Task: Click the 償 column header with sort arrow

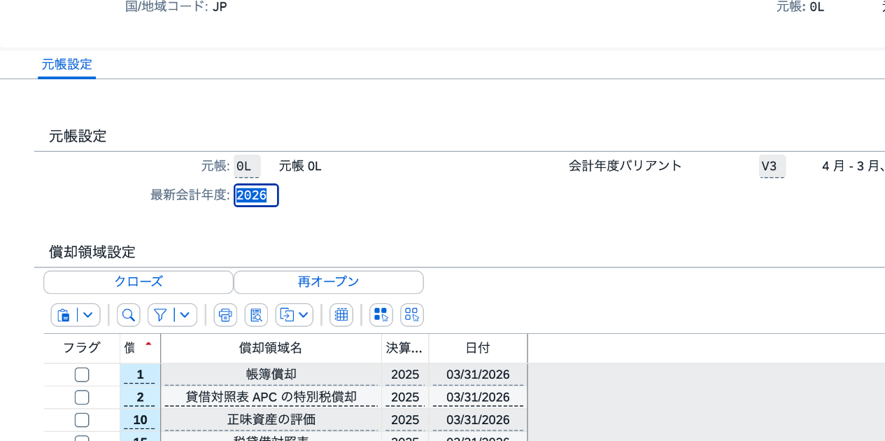Action: 140,348
